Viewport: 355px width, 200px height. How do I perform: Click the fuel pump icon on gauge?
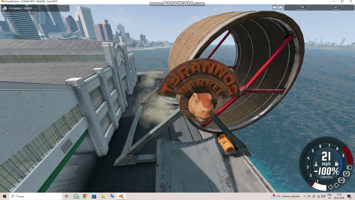click(336, 164)
